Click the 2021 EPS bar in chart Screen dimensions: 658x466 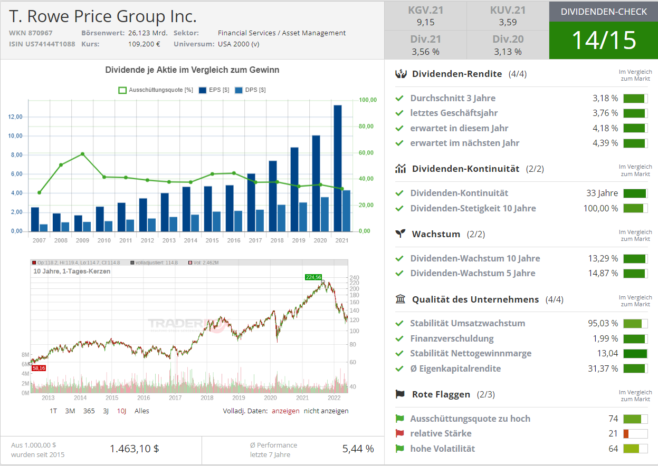338,168
